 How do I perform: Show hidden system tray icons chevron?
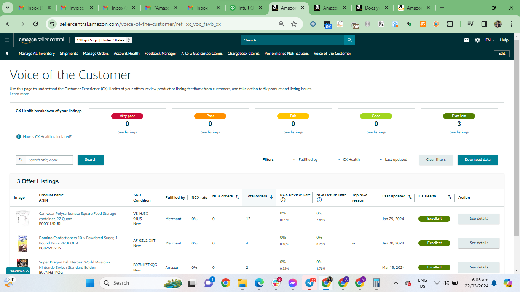(x=396, y=283)
